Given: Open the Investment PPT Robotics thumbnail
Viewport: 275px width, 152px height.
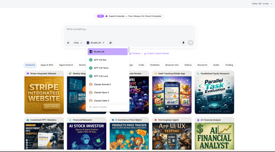Looking at the screenshot, I should (44, 136).
